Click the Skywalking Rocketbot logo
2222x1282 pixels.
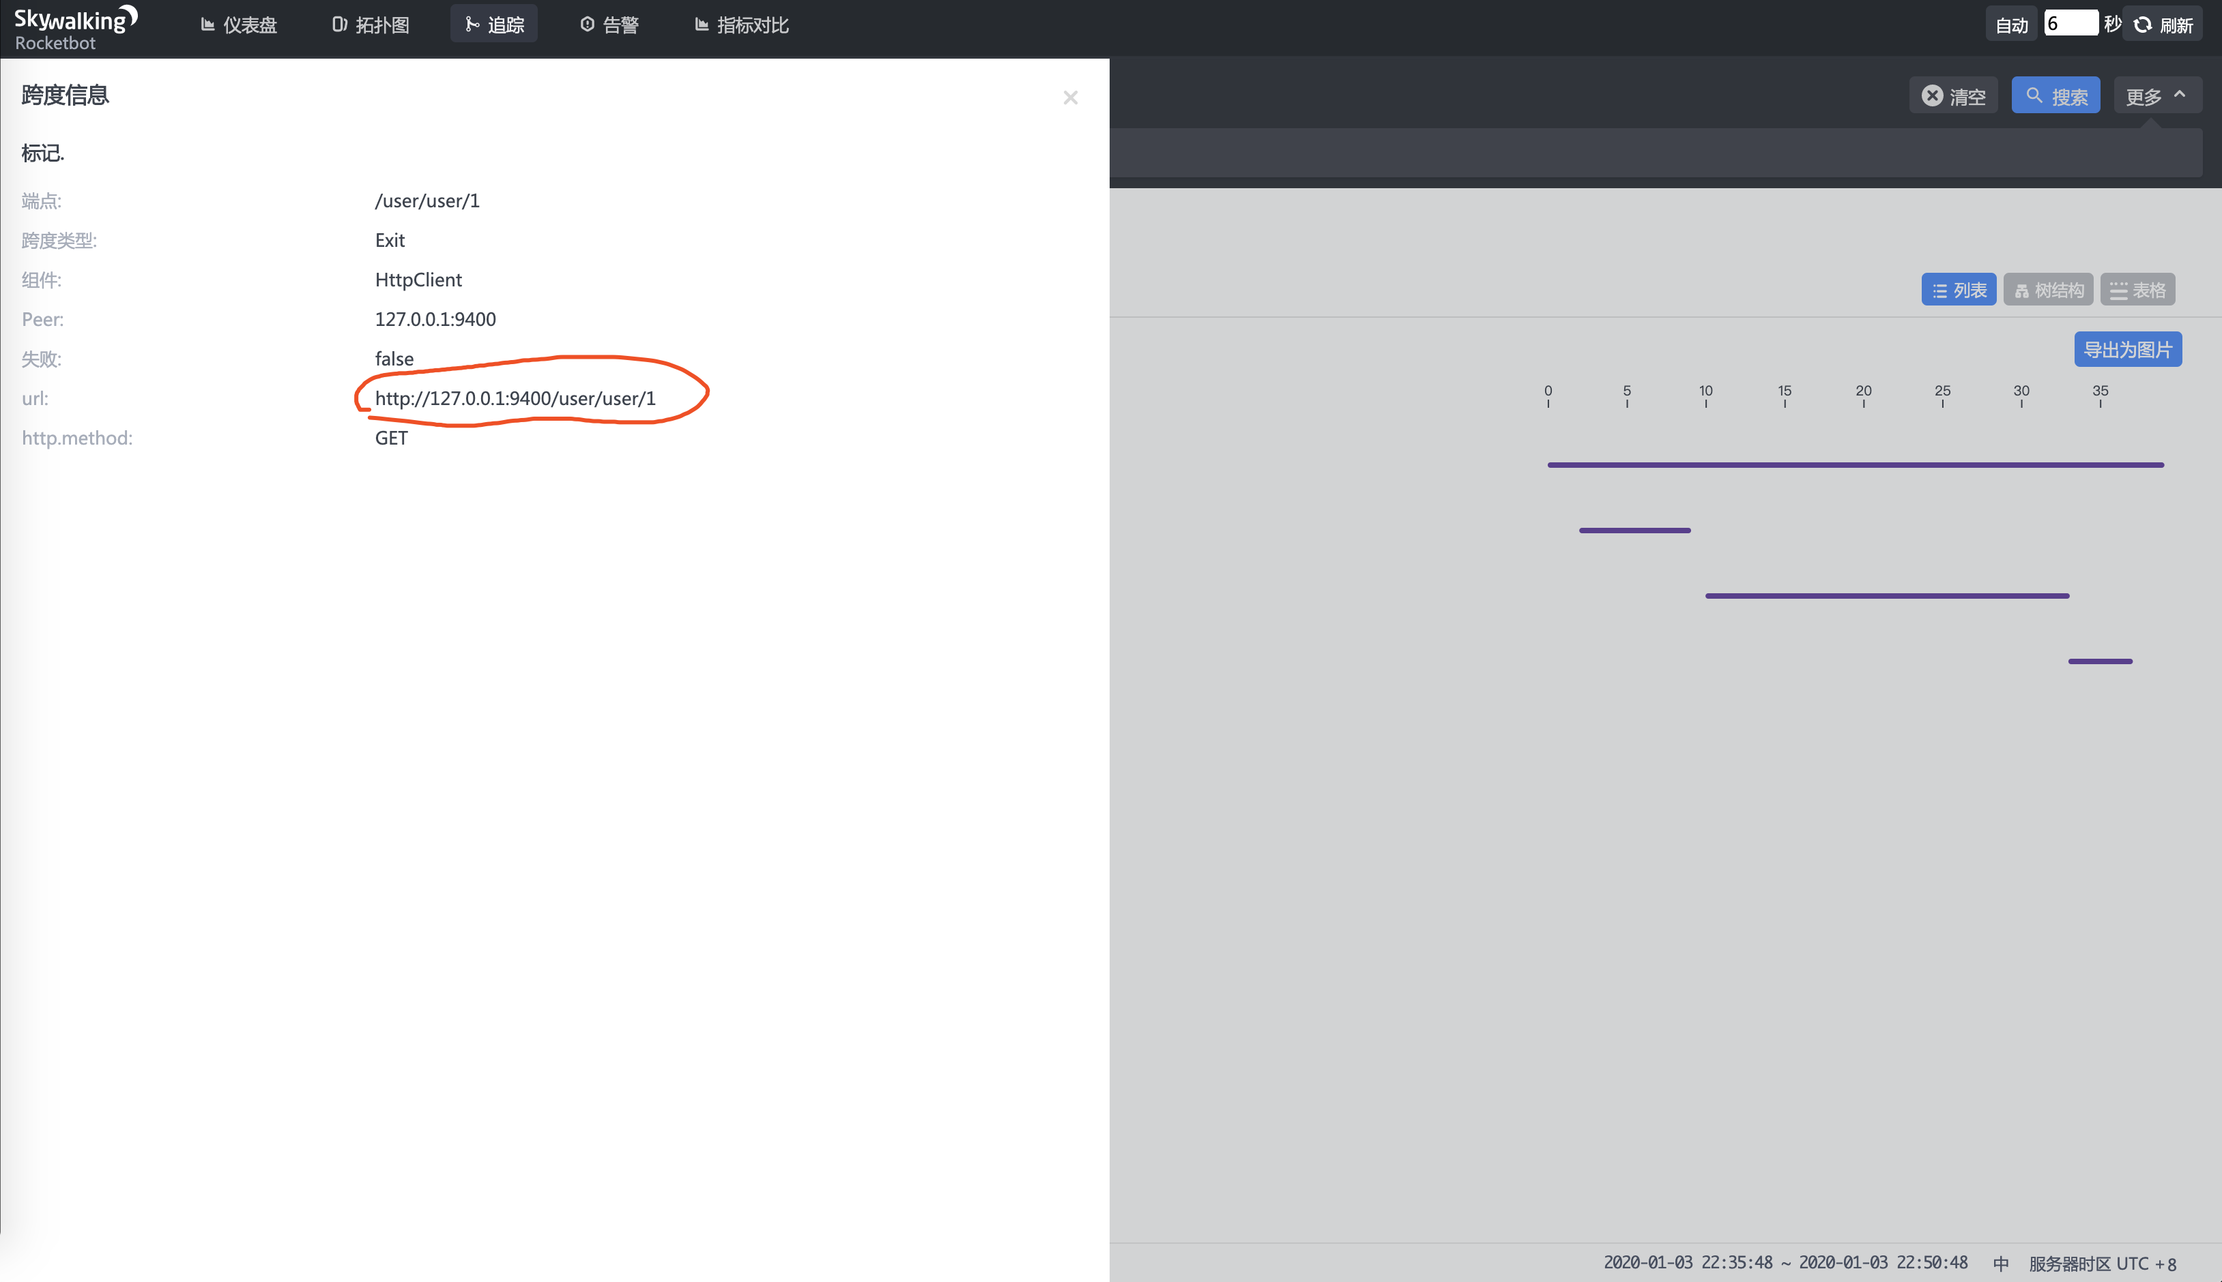tap(75, 28)
